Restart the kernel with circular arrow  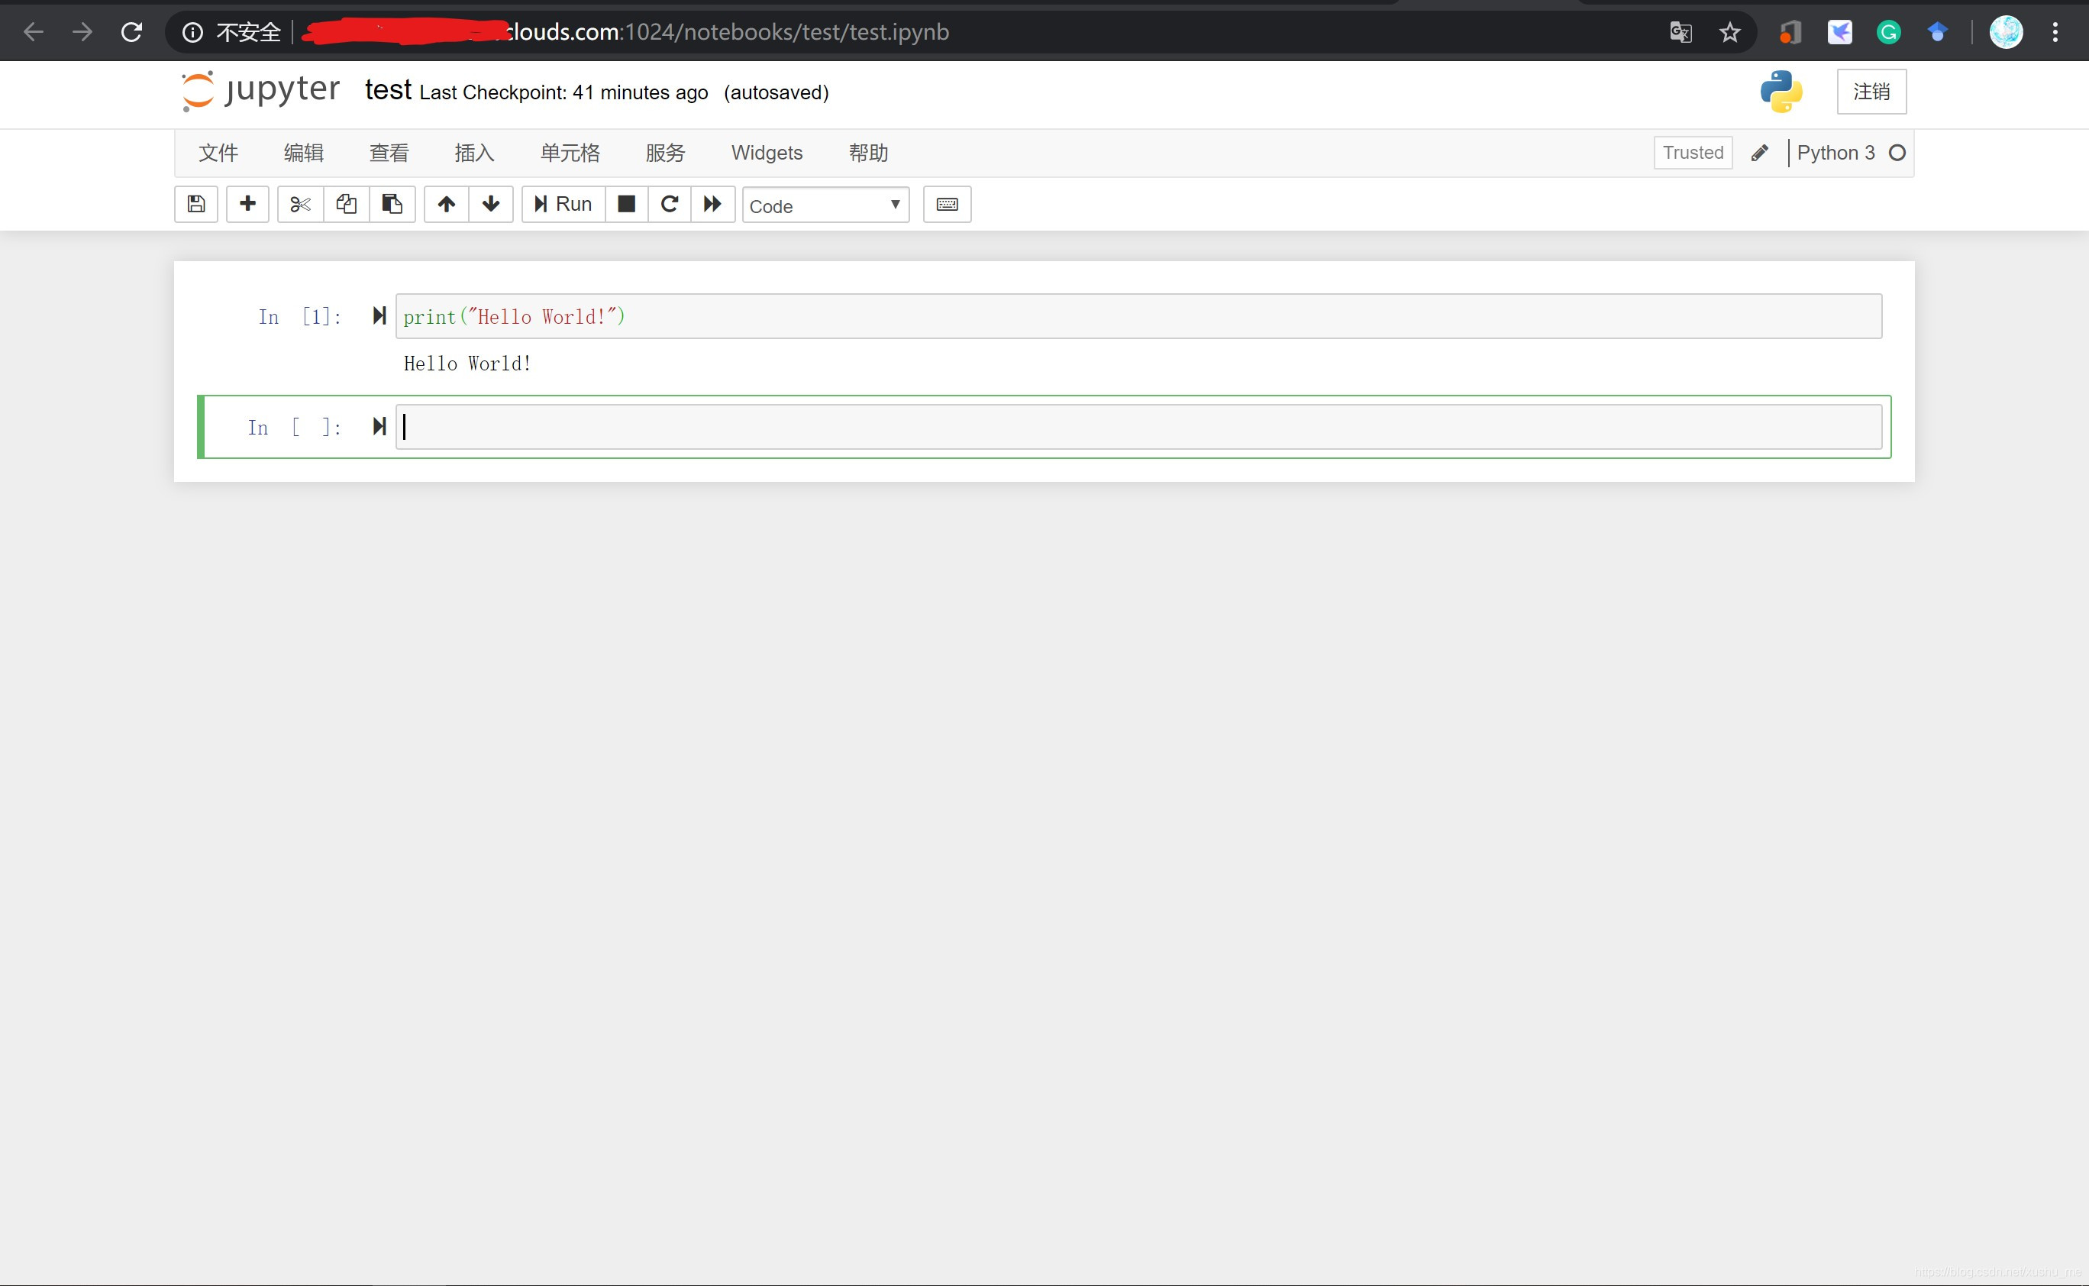tap(669, 204)
